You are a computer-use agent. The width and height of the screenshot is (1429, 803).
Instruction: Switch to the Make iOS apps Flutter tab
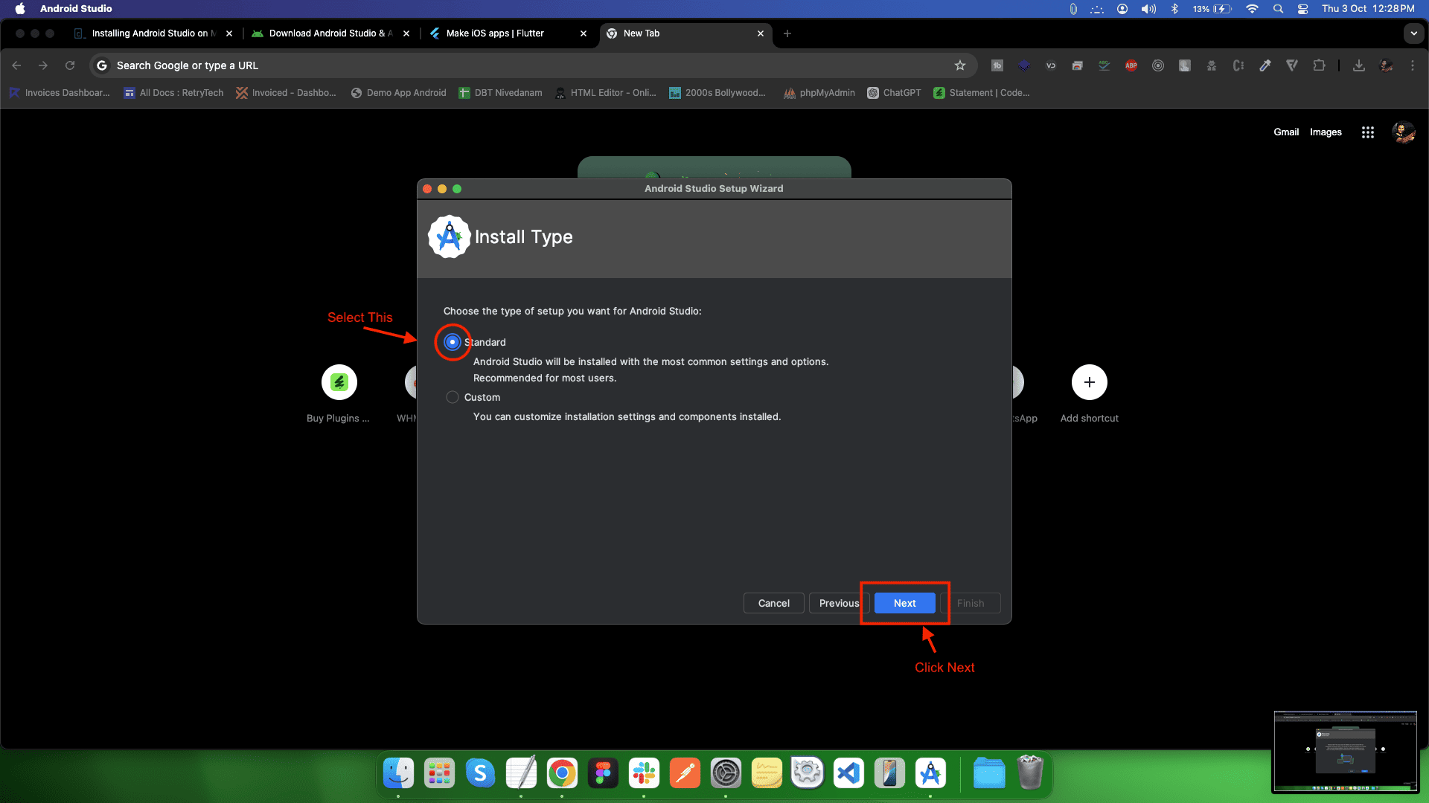coord(495,33)
